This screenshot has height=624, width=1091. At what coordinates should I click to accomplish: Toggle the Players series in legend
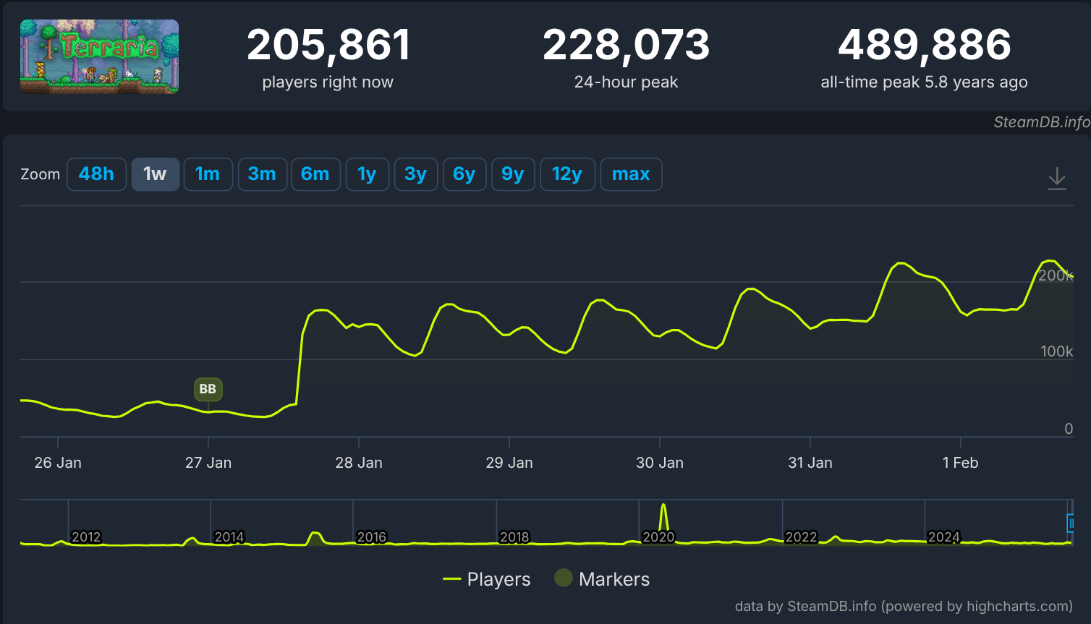coord(487,579)
